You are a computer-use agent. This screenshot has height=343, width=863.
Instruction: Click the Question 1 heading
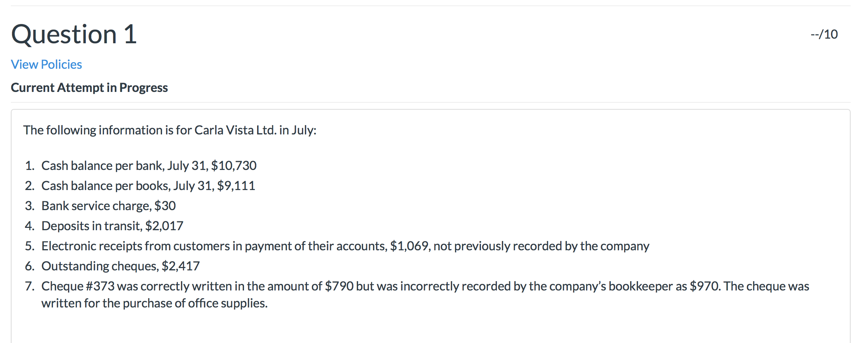pyautogui.click(x=74, y=35)
